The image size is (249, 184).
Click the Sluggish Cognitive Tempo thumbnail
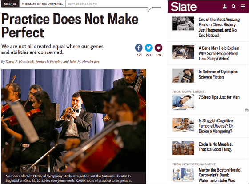pos(183,124)
